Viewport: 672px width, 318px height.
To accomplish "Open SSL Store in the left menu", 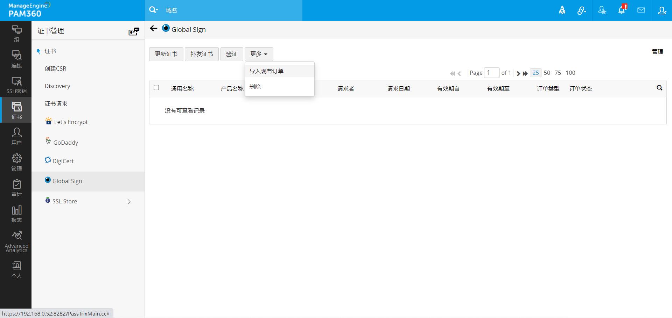I will click(x=65, y=201).
